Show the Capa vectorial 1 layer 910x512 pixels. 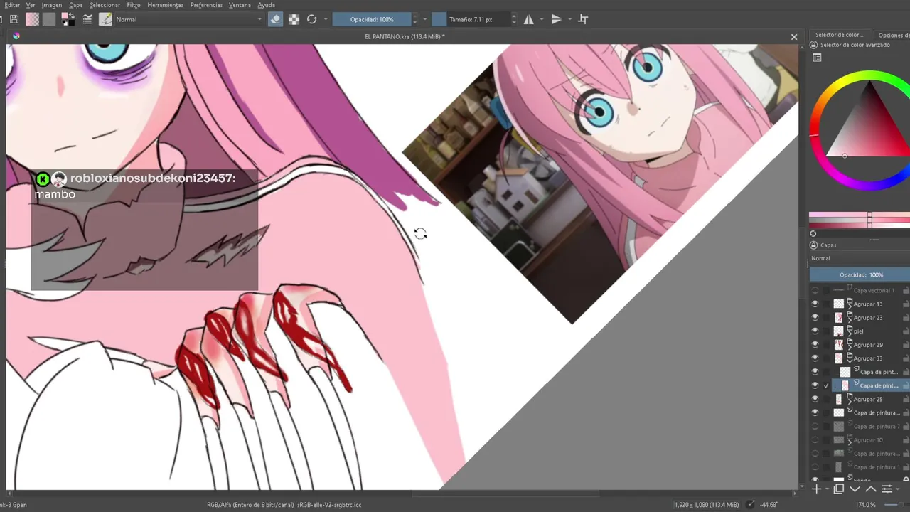tap(815, 290)
